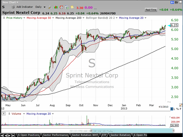Grab the right handle of the range scrollbar
Image resolution: width=183 pixels, height=137 pixels.
[x=174, y=130]
